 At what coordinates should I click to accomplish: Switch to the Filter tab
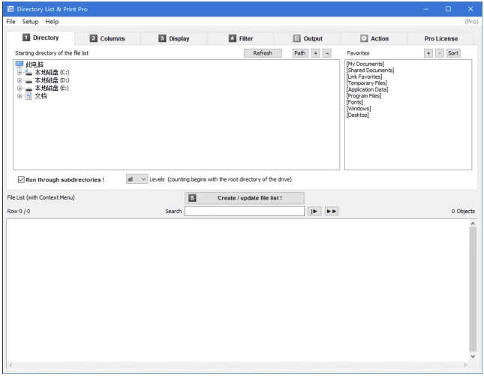pyautogui.click(x=241, y=38)
